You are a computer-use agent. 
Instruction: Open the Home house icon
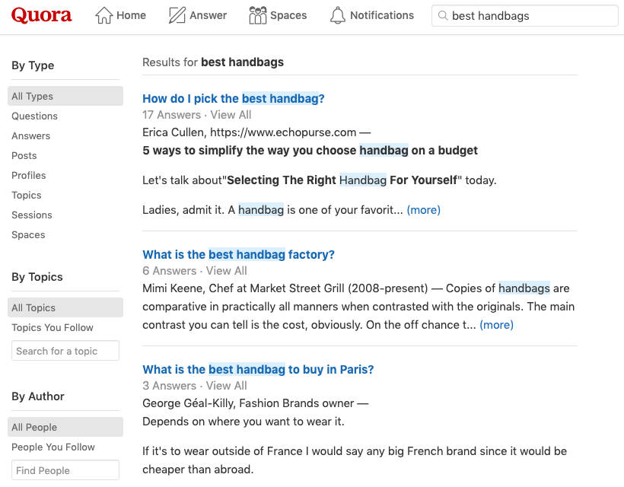pos(103,15)
